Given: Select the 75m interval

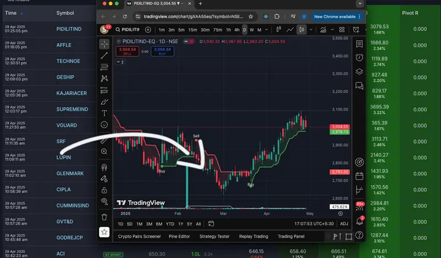Looking at the screenshot, I should tap(217, 30).
